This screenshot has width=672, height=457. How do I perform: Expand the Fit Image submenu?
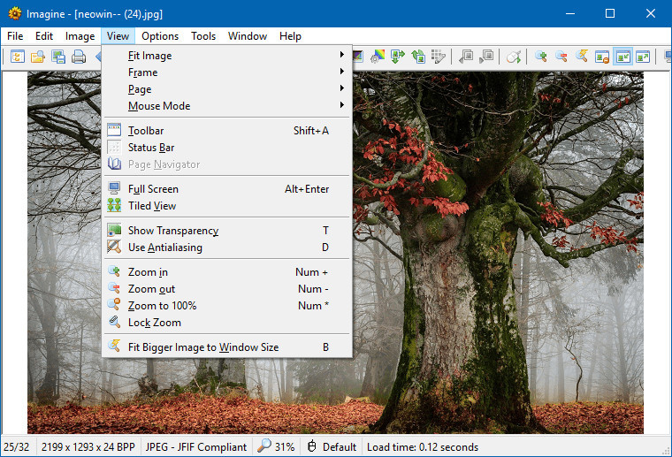[x=227, y=56]
